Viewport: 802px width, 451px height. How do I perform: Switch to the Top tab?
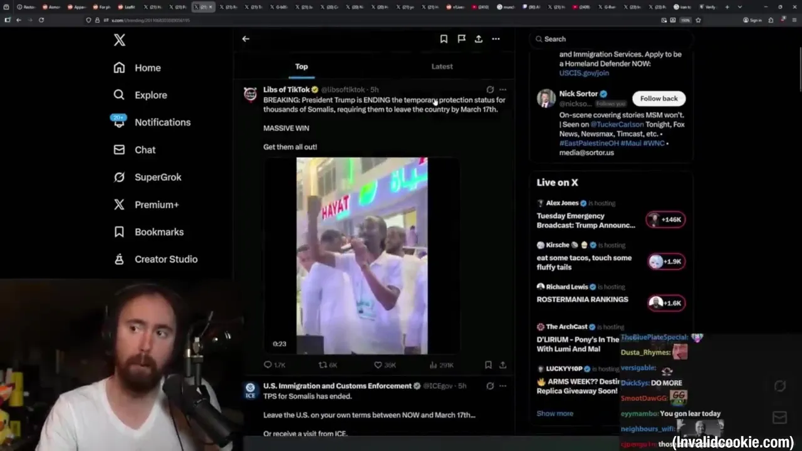(301, 66)
